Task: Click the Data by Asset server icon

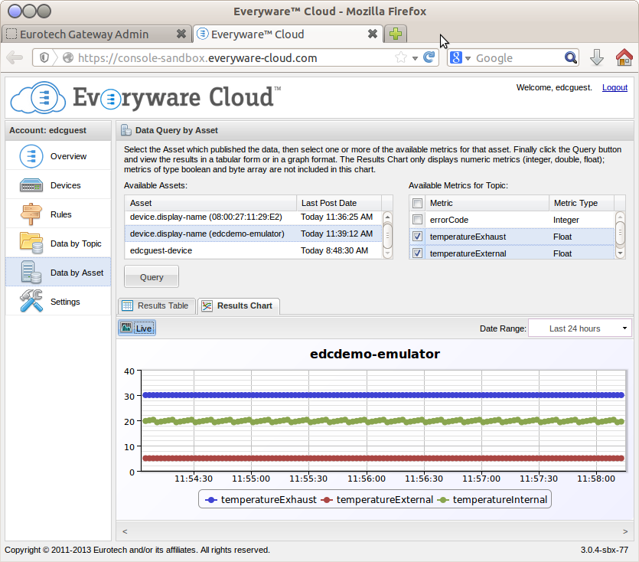Action: pos(31,273)
